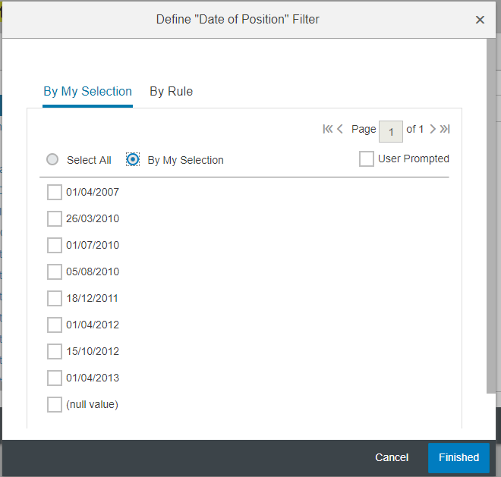Tick the 15/10/2012 date checkbox
The height and width of the screenshot is (477, 501).
tap(55, 352)
